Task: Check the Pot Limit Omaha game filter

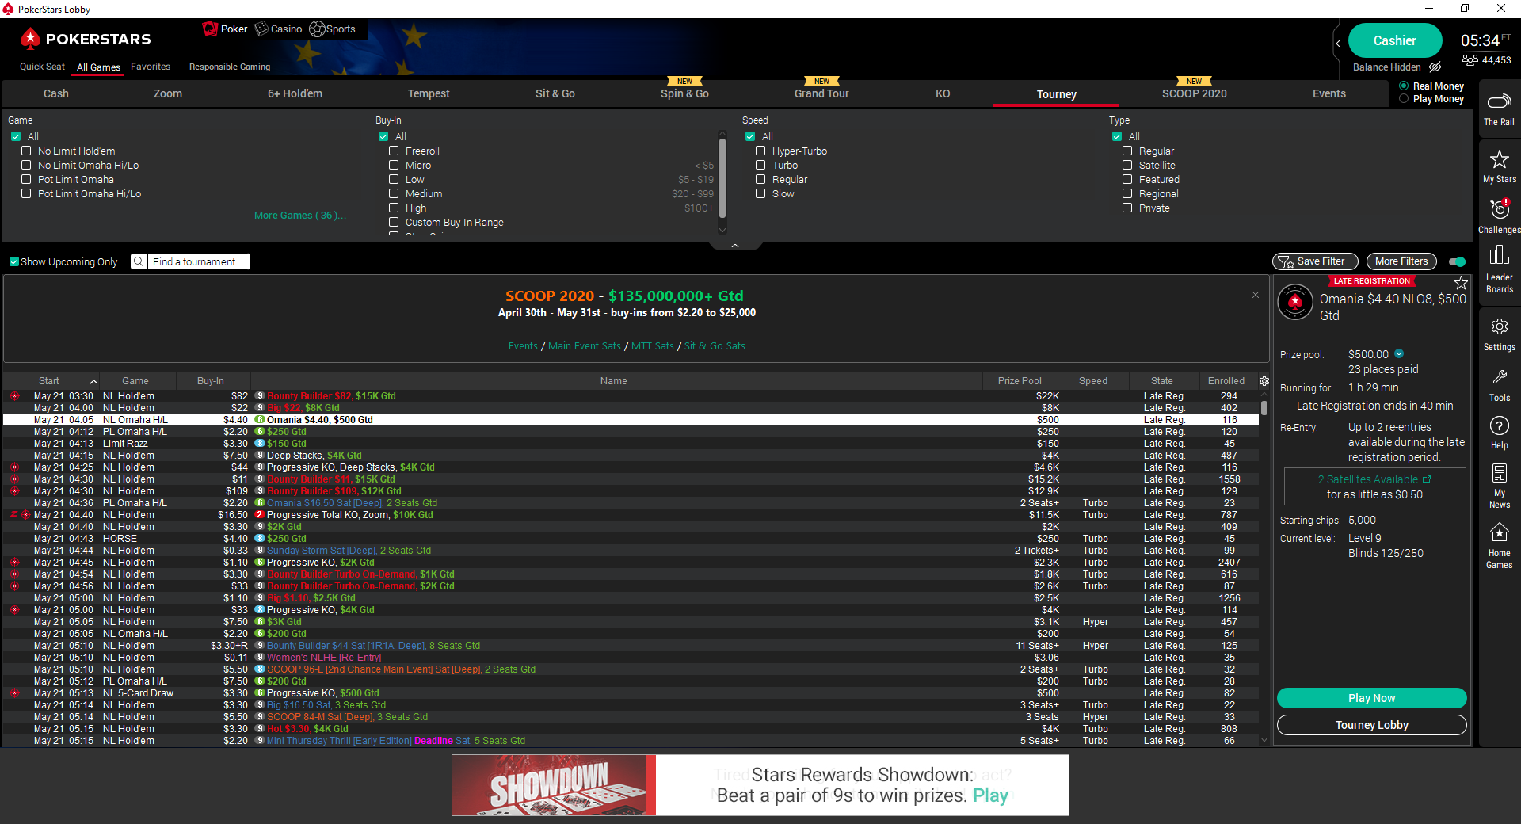Action: 26,179
